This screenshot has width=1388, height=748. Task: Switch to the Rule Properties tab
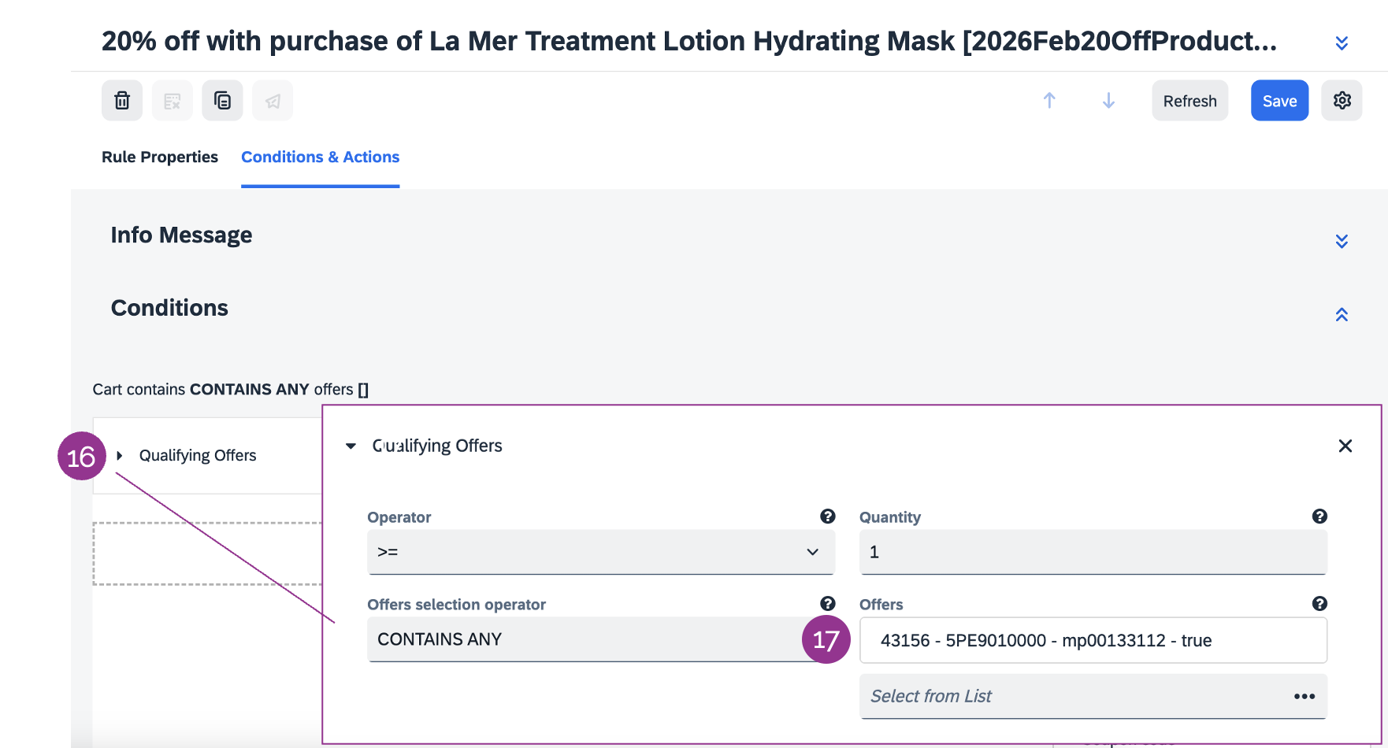(x=159, y=157)
